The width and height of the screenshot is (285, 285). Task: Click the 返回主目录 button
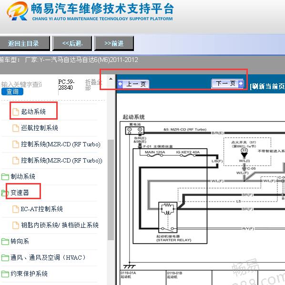coord(24,43)
